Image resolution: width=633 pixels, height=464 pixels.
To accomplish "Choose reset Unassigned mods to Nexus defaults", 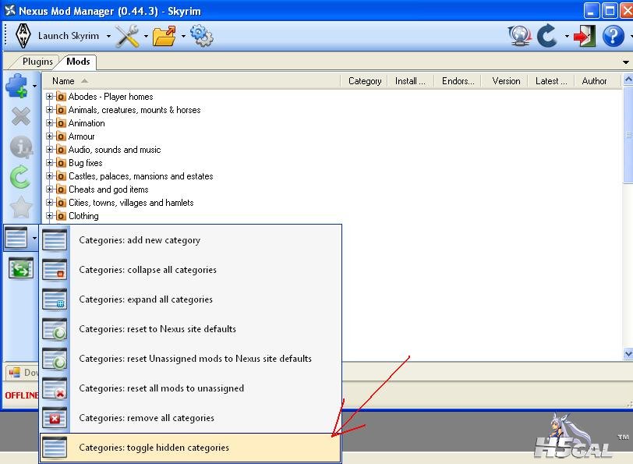I will (x=190, y=359).
